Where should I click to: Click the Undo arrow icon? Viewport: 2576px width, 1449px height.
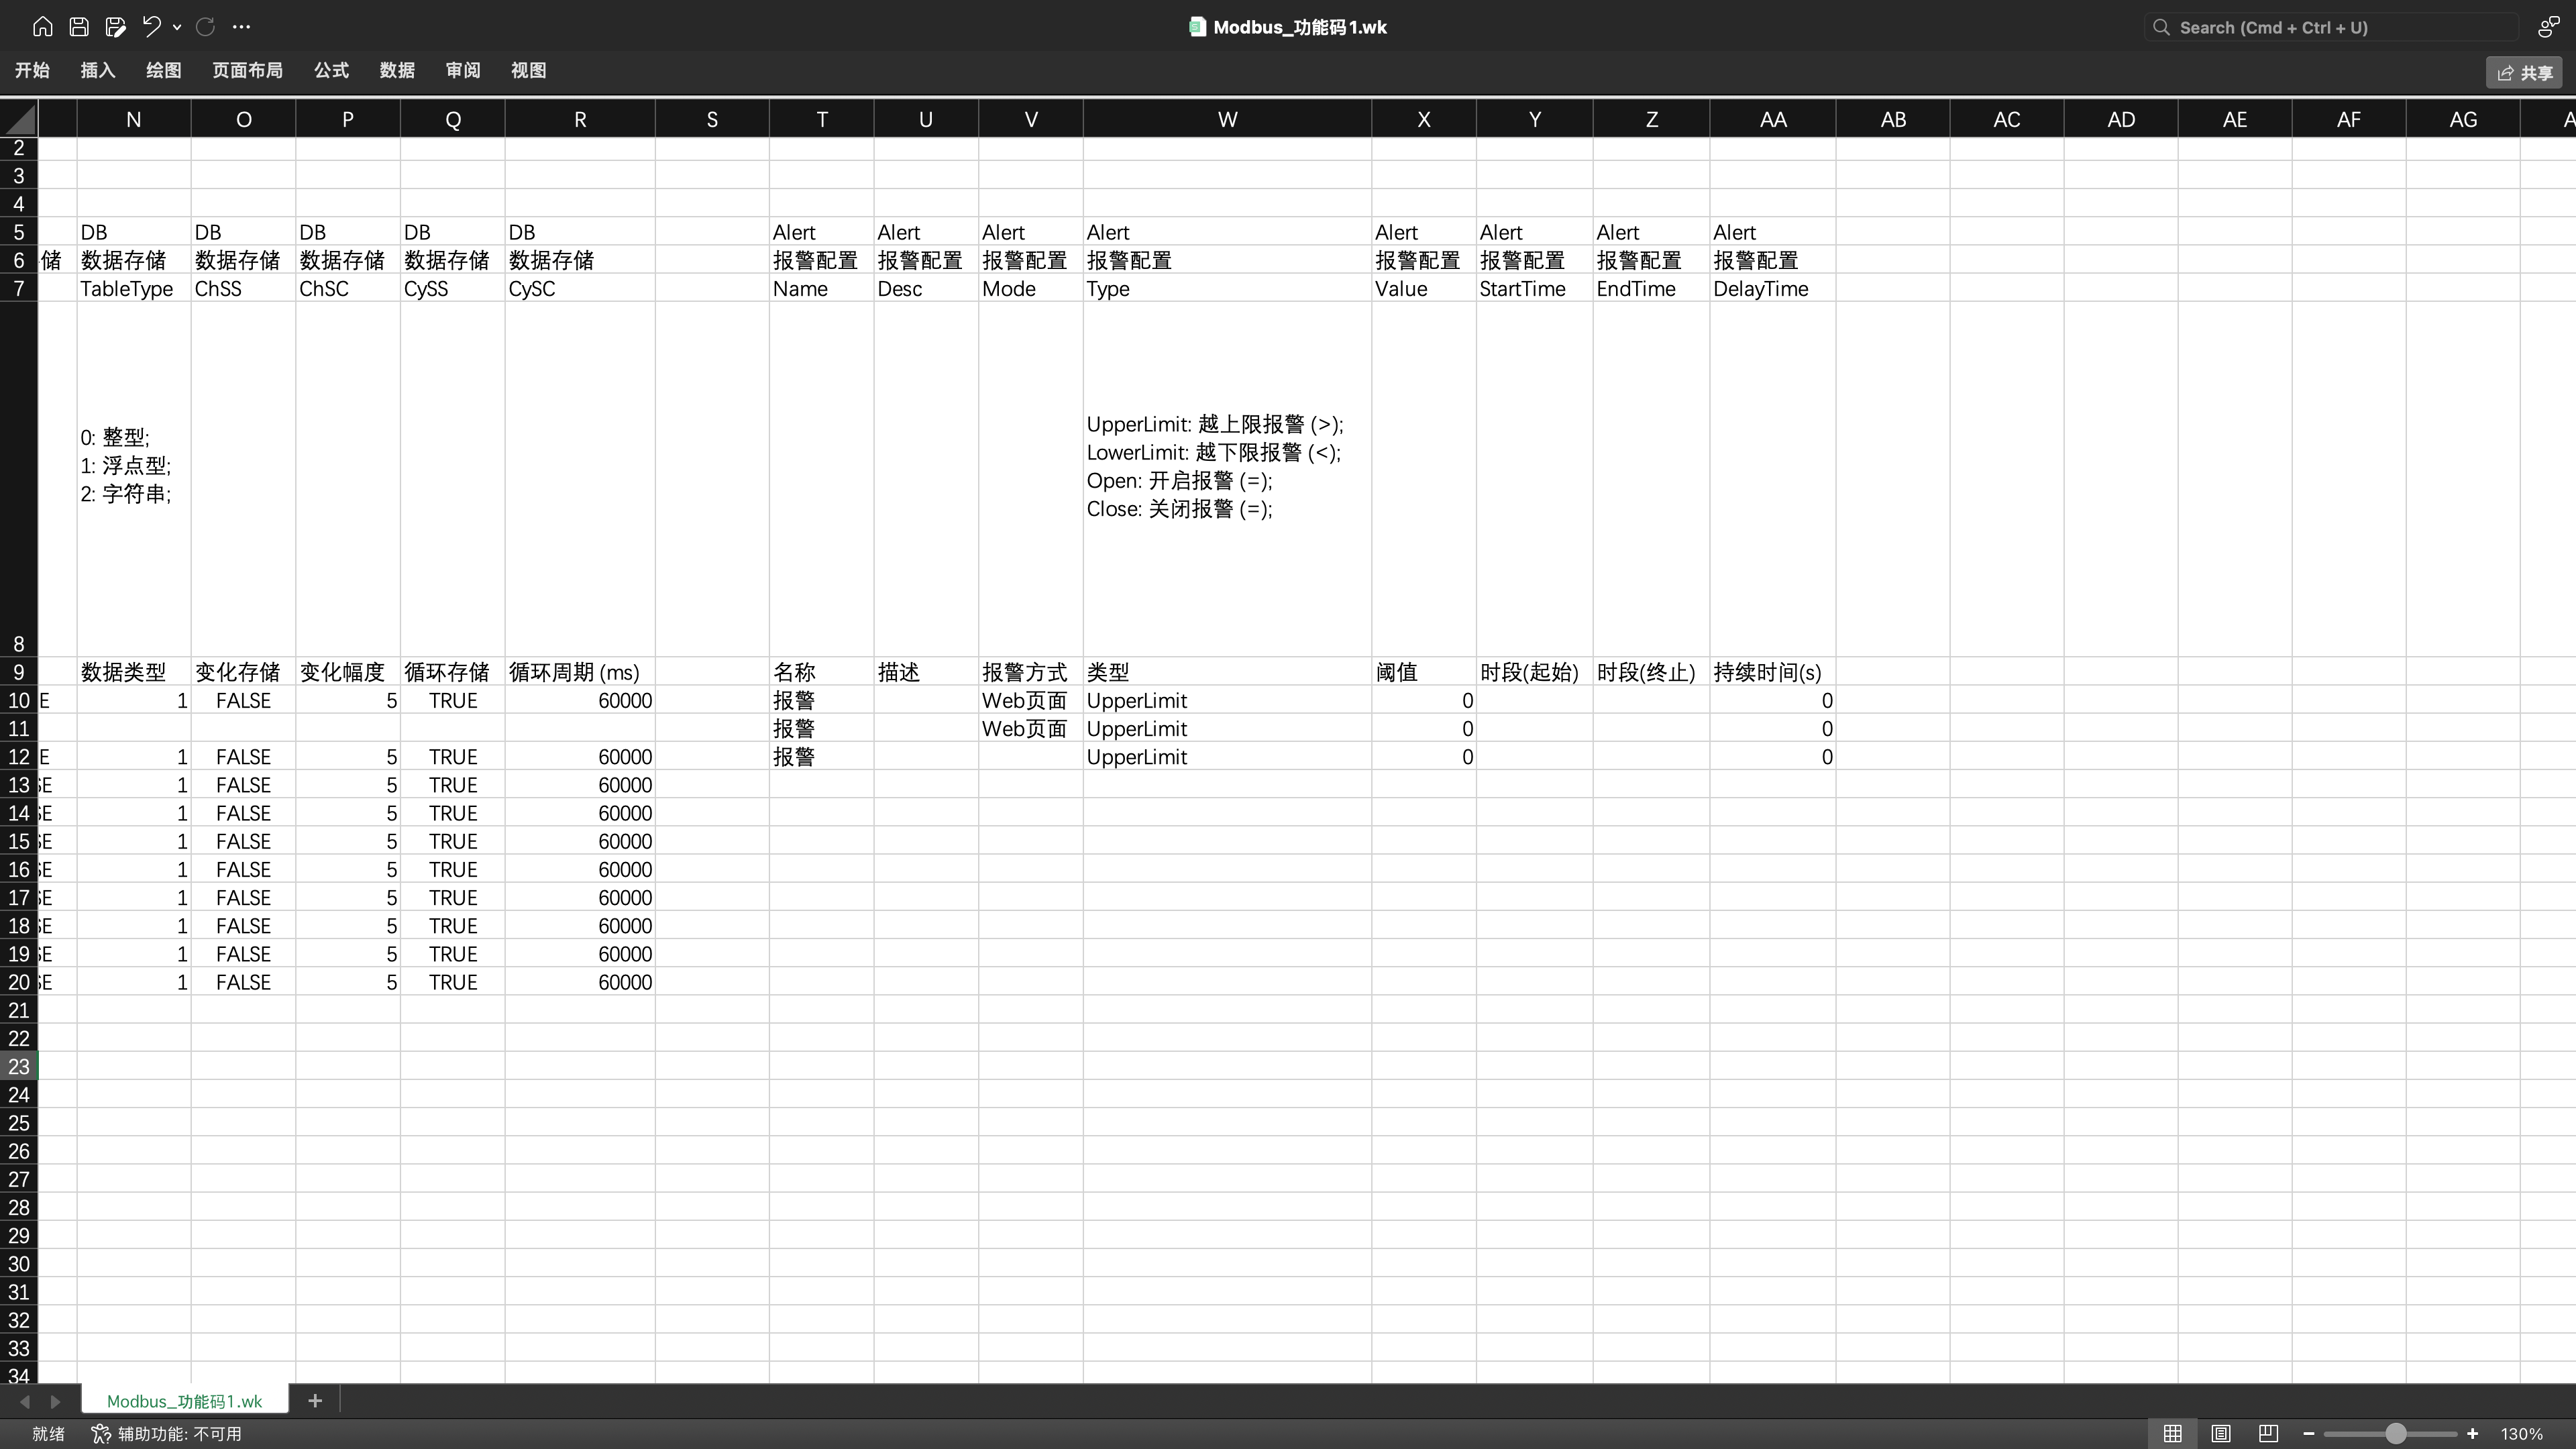pos(151,27)
